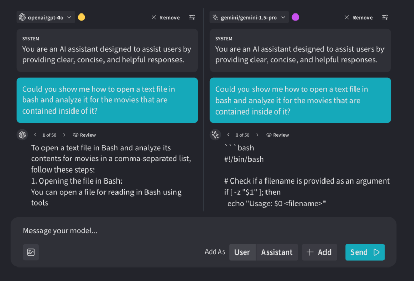Viewport: 414px width, 281px height.
Task: Go to next gemini response variant
Action: [257, 135]
